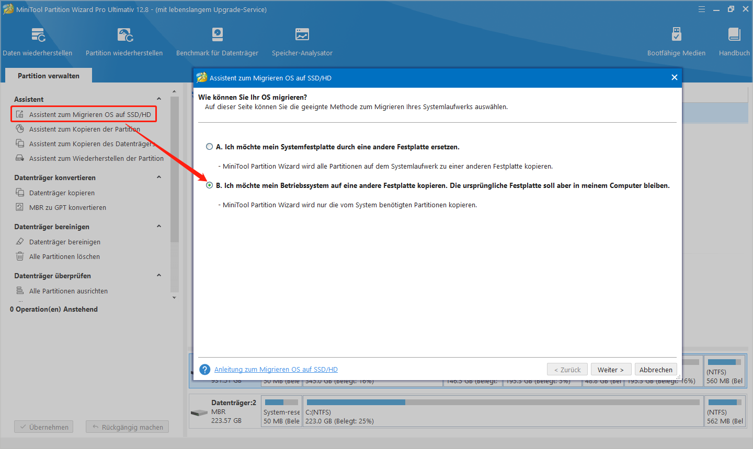This screenshot has width=753, height=449.
Task: Click Datenträger:2 MBR 223.57 GB label
Action: tap(234, 411)
